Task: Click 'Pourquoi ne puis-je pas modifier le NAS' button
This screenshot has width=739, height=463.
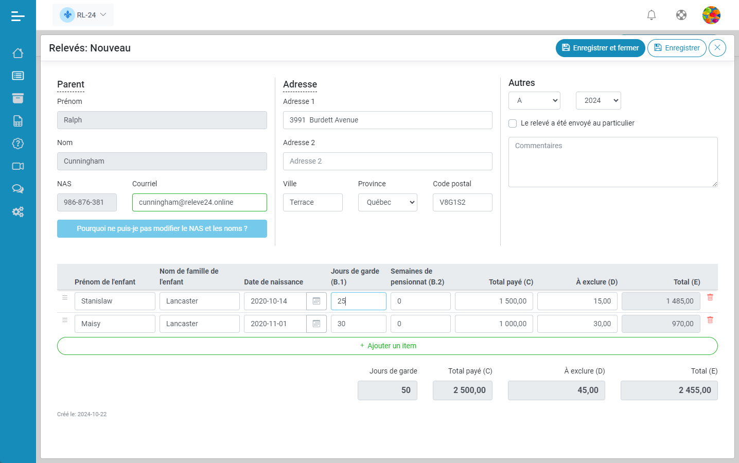Action: [162, 228]
